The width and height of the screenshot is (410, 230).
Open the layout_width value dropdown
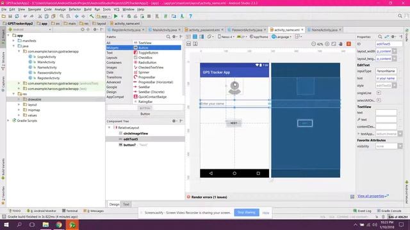[395, 51]
